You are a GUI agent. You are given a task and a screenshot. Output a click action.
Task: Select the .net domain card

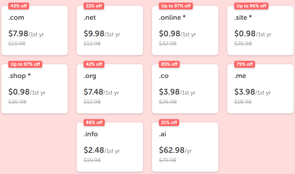[x=90, y=18]
